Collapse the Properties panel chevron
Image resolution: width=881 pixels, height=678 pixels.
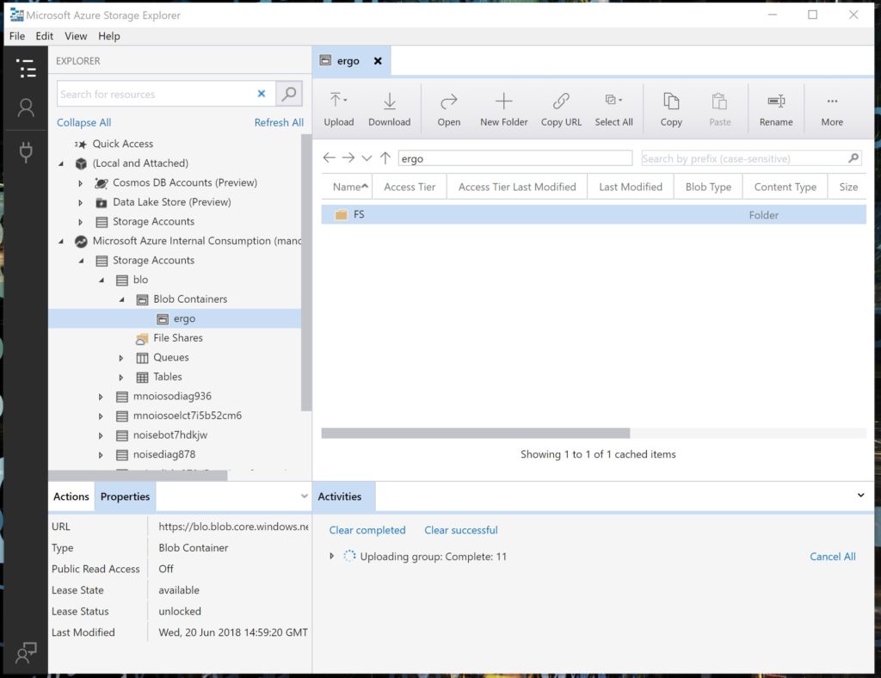pyautogui.click(x=304, y=496)
